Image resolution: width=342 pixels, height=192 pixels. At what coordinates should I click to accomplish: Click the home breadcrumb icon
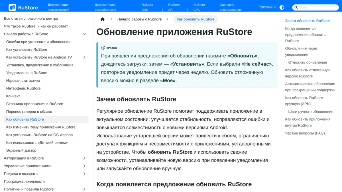pyautogui.click(x=103, y=19)
